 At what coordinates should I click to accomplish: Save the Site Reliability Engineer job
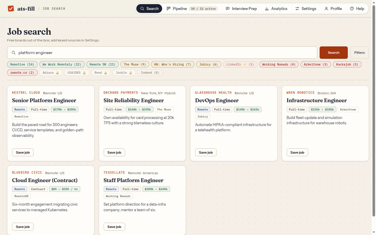click(x=114, y=152)
